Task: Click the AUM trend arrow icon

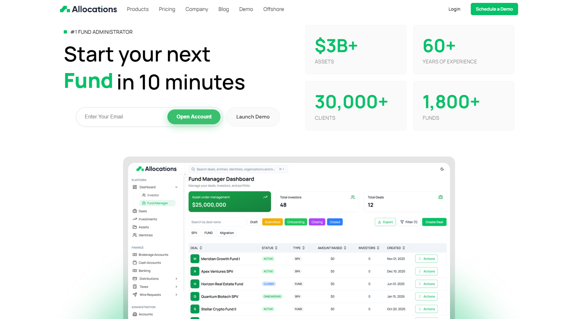Action: click(265, 197)
